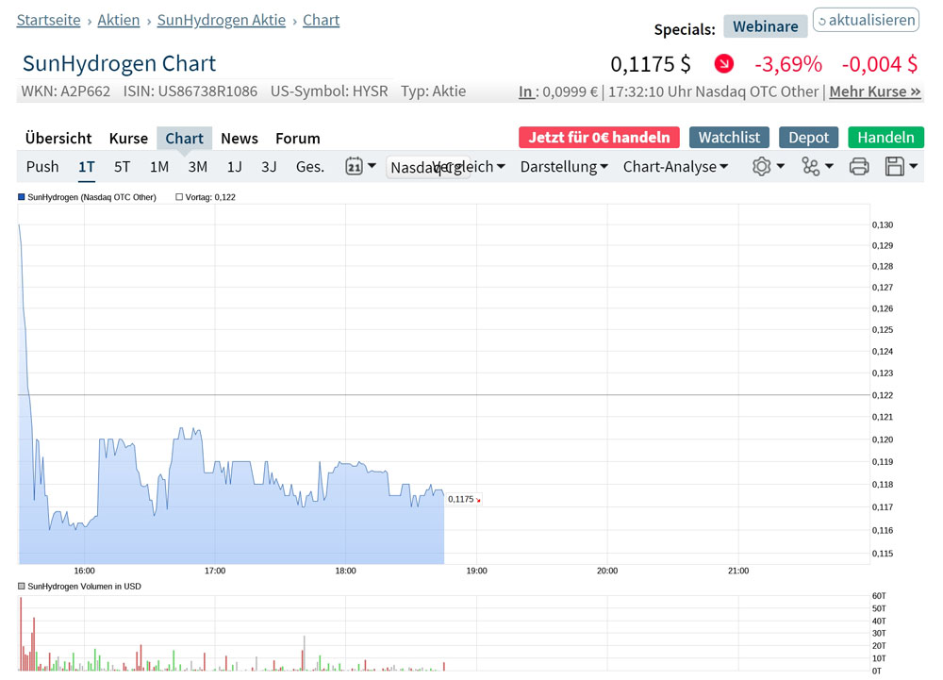The width and height of the screenshot is (943, 680).
Task: Toggle SunHydrogen Volumen in USD legend
Action: click(x=22, y=587)
